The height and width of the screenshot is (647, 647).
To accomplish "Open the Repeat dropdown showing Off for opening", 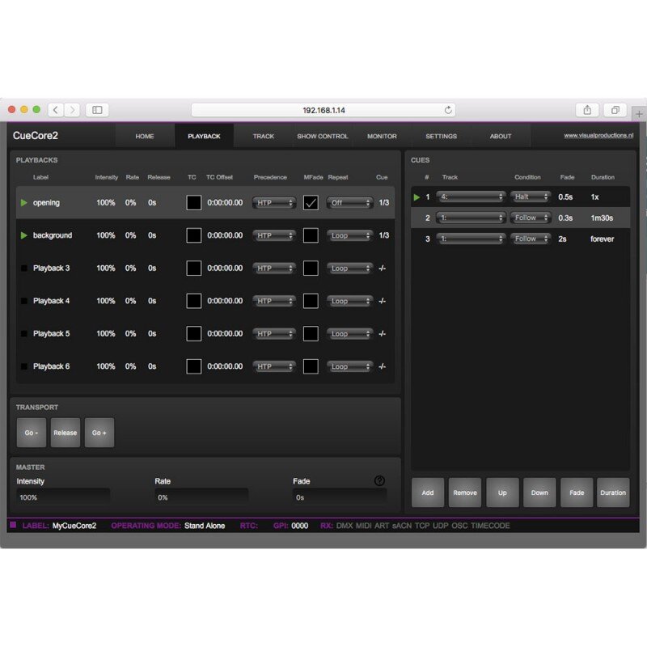I will (350, 203).
